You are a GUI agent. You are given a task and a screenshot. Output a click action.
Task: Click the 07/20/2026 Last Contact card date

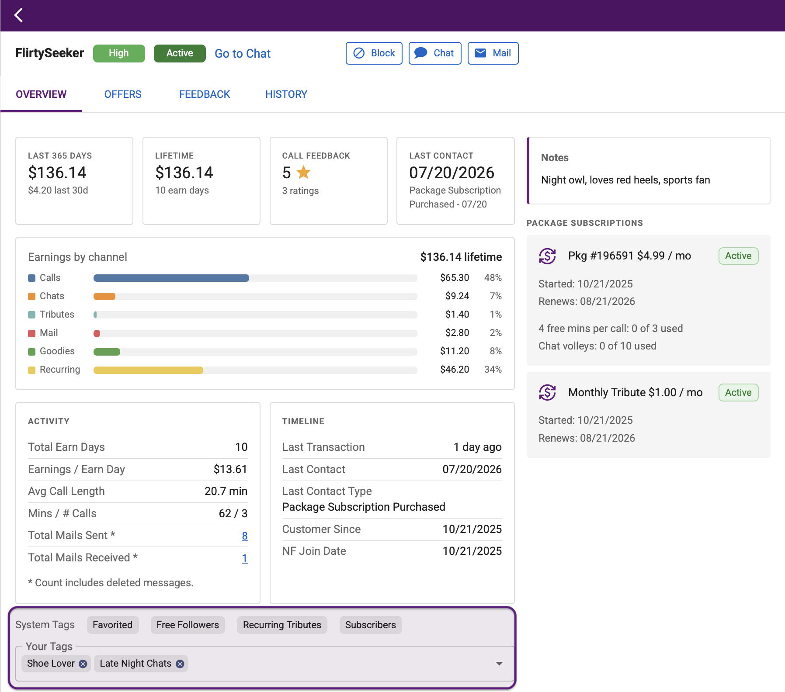pyautogui.click(x=452, y=173)
